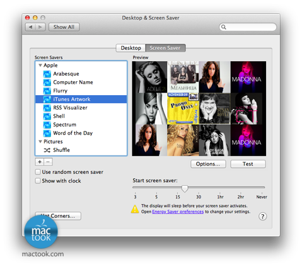Open screen saver Options...
The width and height of the screenshot is (302, 267).
208,164
